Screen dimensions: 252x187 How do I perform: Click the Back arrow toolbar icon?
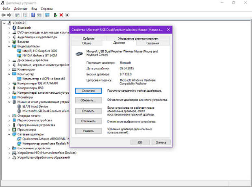[x=3, y=15]
